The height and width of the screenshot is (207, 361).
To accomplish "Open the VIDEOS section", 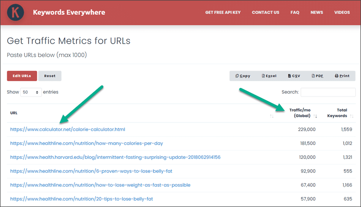I will tap(342, 12).
